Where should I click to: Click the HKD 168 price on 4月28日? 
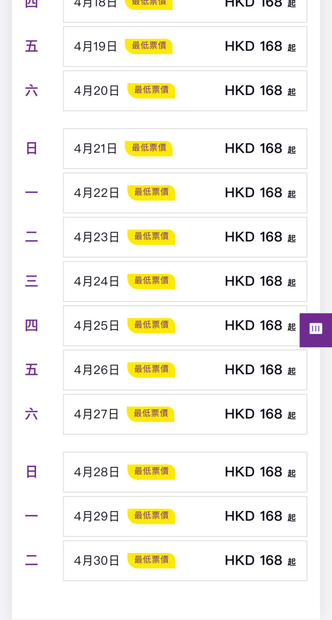(x=253, y=472)
